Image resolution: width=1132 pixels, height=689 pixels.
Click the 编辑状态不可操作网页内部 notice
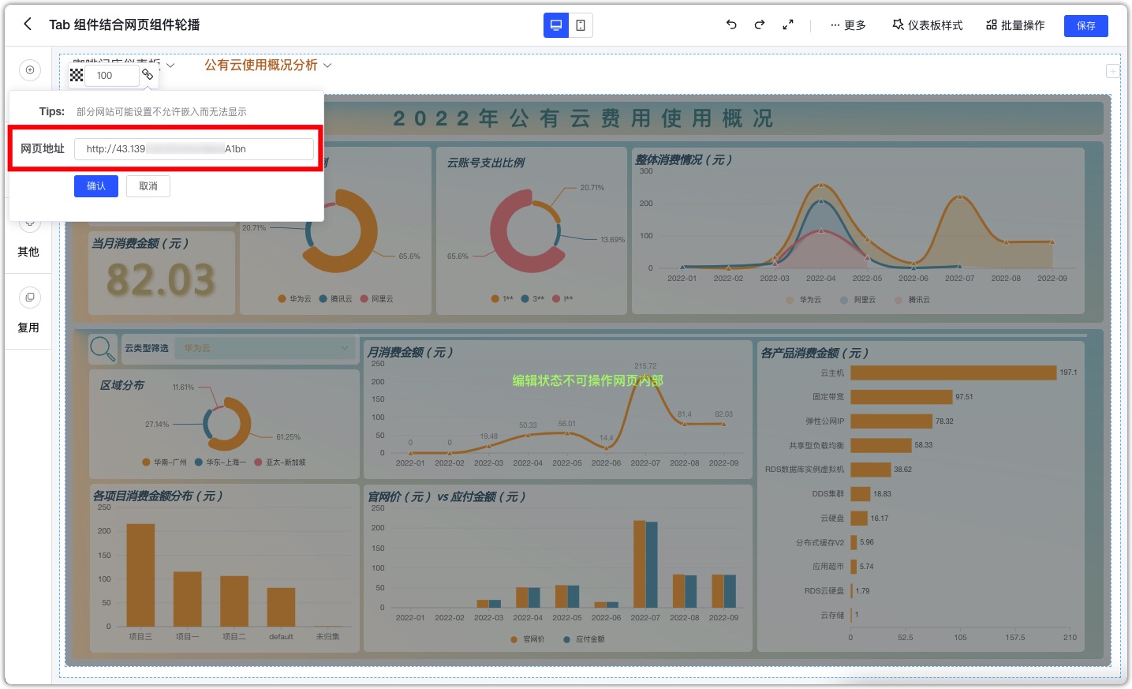(x=588, y=380)
